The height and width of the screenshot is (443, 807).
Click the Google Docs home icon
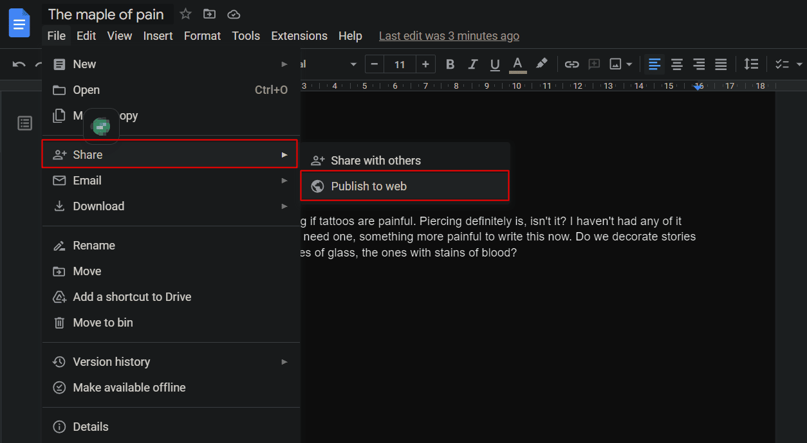[19, 23]
